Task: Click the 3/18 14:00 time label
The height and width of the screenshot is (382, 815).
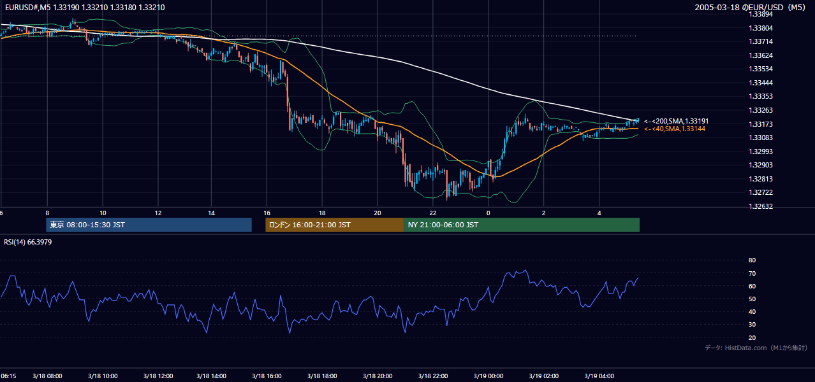Action: tap(212, 376)
